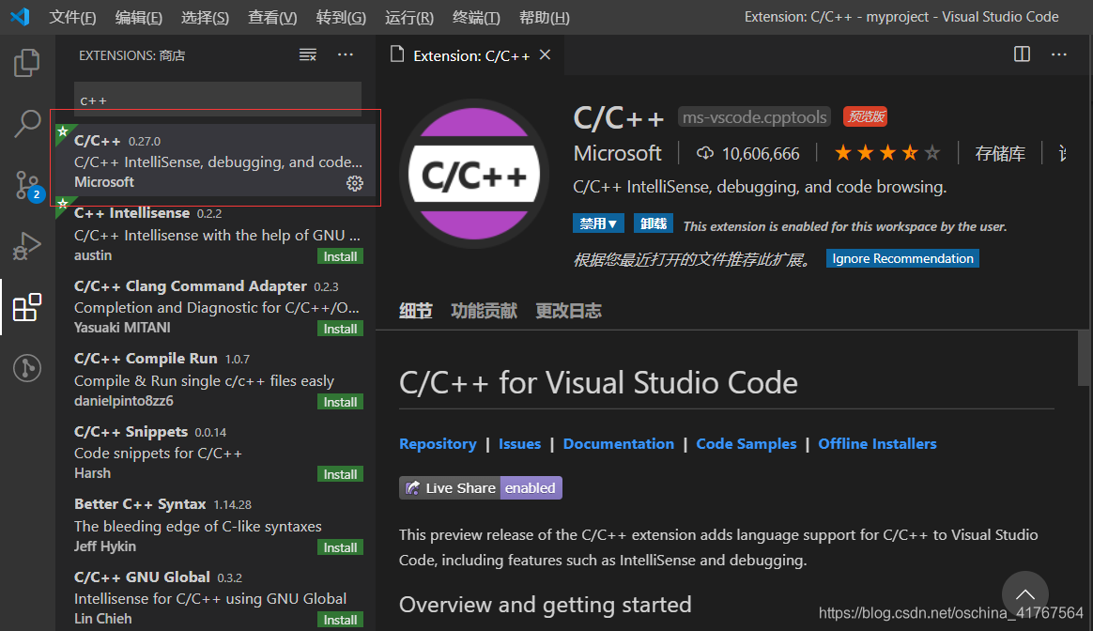1093x631 pixels.
Task: Select Better C++ Syntax list item
Action: tap(216, 524)
